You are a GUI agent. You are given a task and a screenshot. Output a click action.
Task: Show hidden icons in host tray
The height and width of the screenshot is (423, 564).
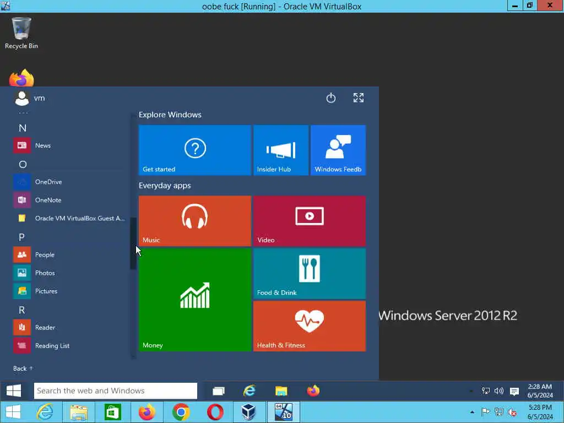[x=472, y=412]
